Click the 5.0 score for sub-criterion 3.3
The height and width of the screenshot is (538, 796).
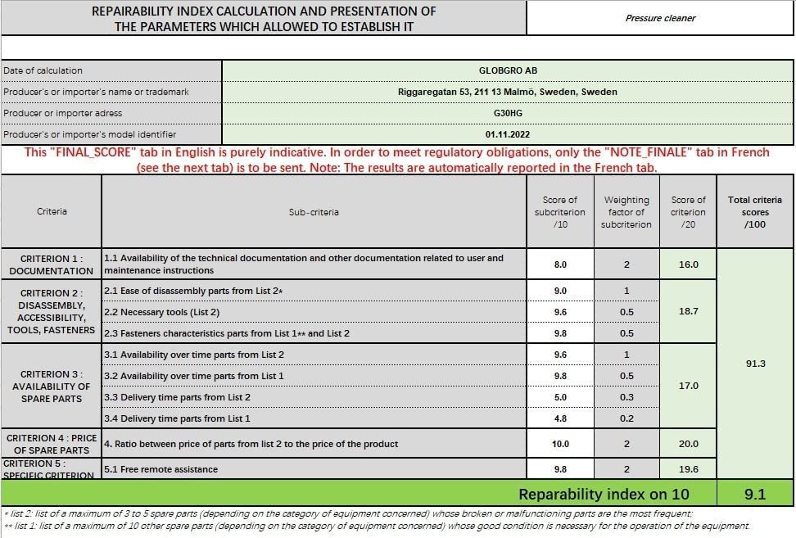[560, 397]
